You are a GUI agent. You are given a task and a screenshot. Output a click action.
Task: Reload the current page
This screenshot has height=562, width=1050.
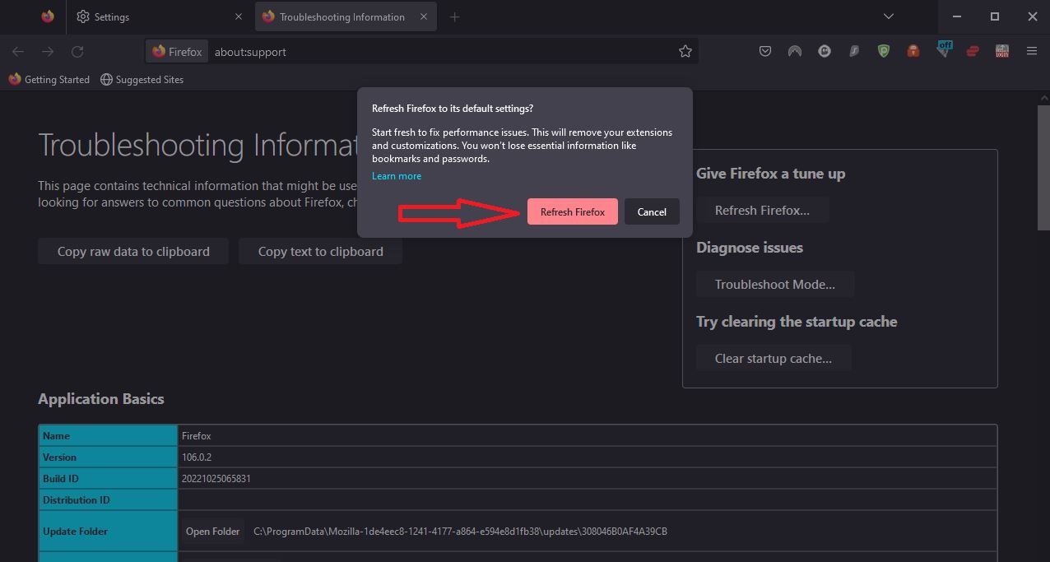(77, 51)
